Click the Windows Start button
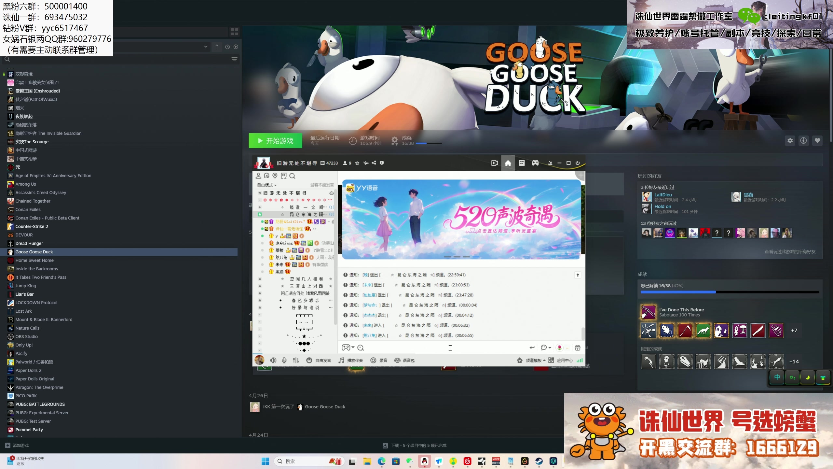Viewport: 833px width, 469px height. click(265, 461)
